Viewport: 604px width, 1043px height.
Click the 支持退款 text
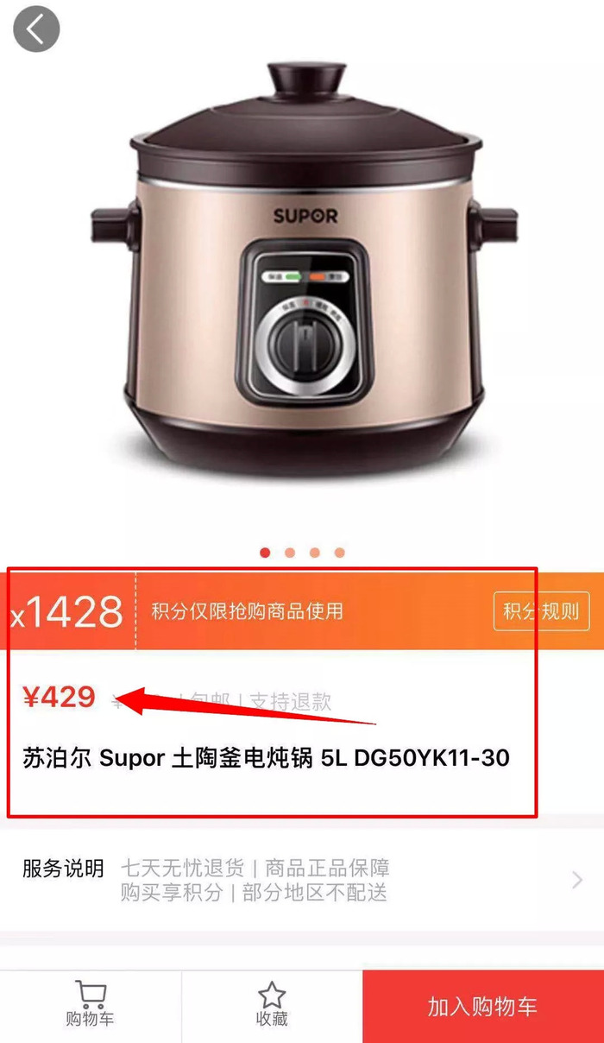(291, 701)
